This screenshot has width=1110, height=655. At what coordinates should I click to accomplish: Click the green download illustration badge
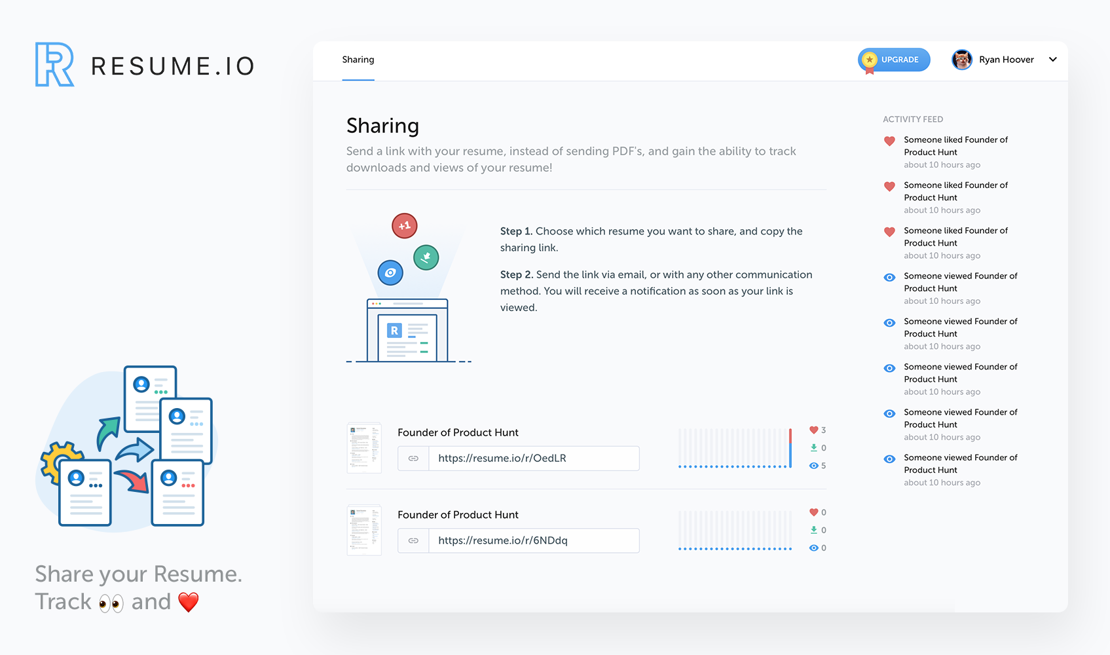[x=426, y=257]
